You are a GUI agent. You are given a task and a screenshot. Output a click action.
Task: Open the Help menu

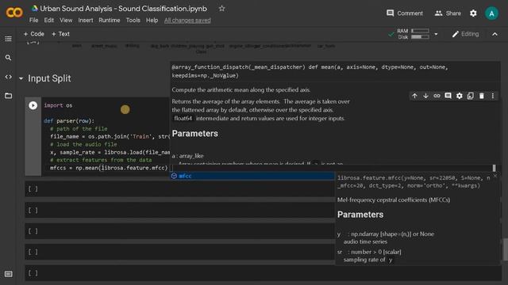[152, 21]
